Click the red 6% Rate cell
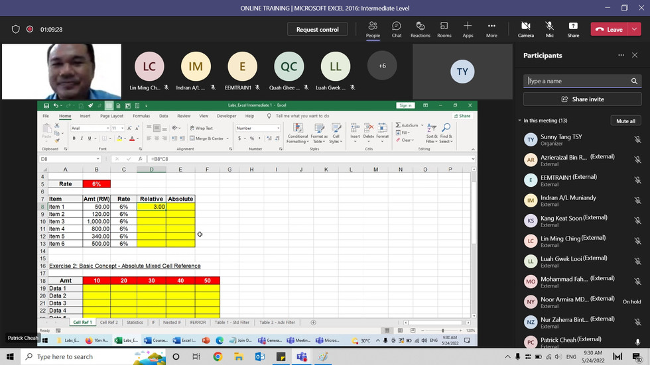 point(97,183)
